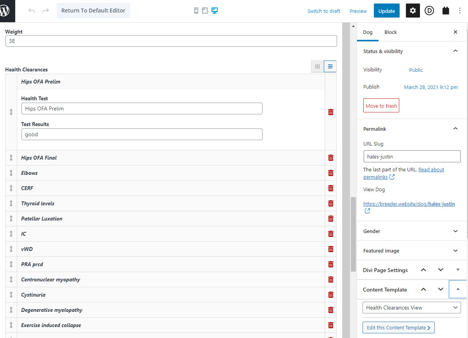468x338 pixels.
Task: Select the Block tab
Action: click(x=390, y=32)
